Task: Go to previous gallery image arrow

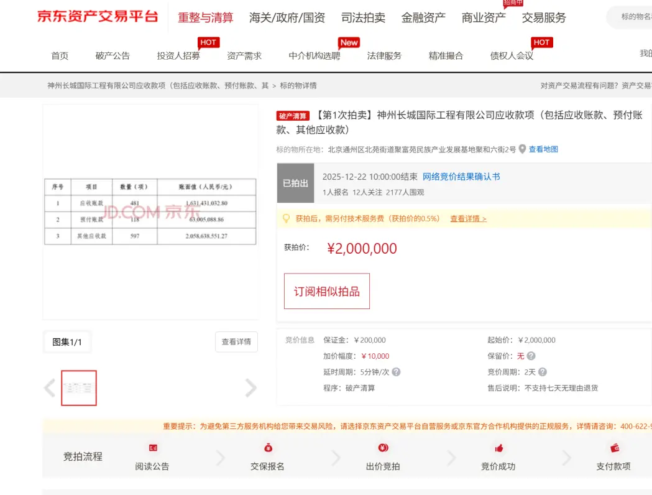Action: click(50, 388)
